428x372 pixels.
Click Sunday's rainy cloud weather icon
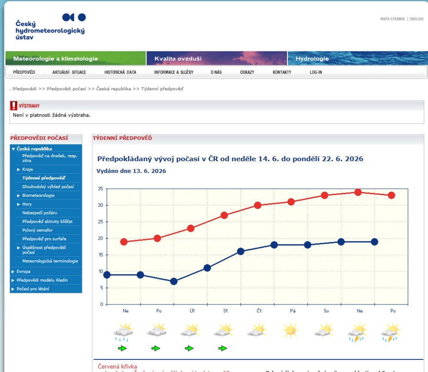pyautogui.click(x=124, y=332)
